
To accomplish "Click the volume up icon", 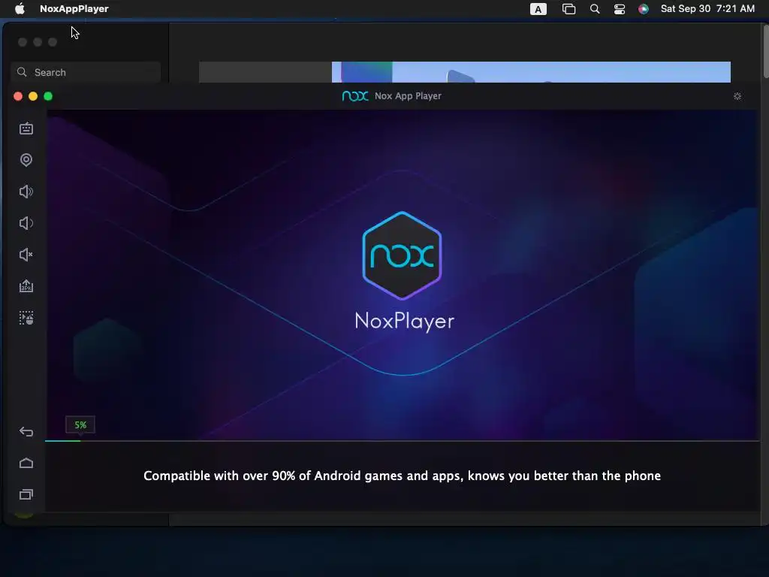I will pyautogui.click(x=26, y=192).
